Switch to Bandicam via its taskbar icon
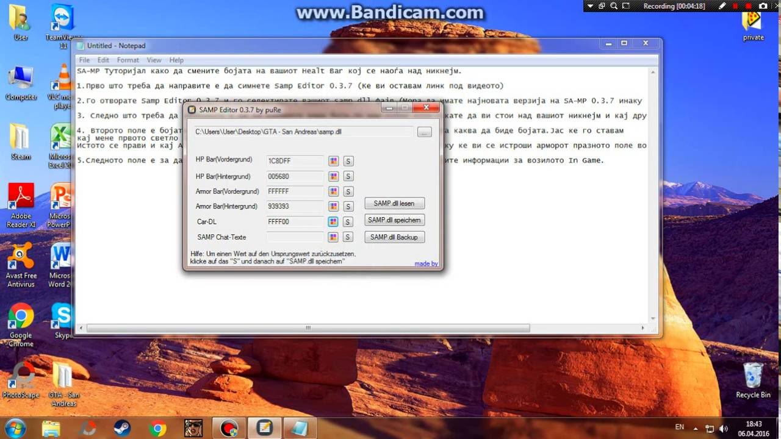Screen dimensions: 781x439 [x=229, y=429]
